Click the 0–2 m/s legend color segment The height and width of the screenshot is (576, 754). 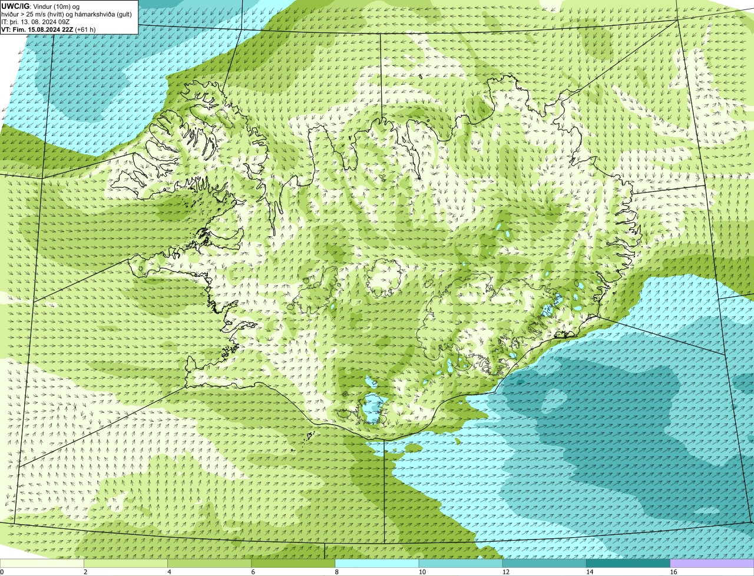pyautogui.click(x=42, y=564)
